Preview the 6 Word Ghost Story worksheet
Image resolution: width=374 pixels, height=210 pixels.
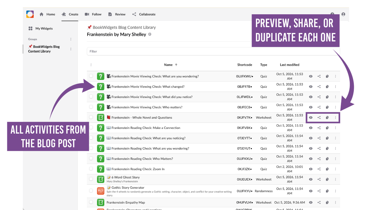click(311, 179)
